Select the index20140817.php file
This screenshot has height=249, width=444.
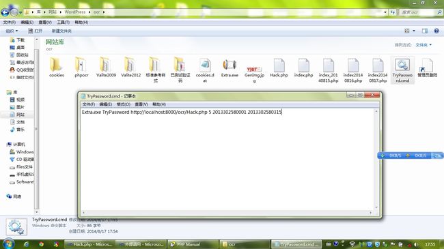(378, 70)
